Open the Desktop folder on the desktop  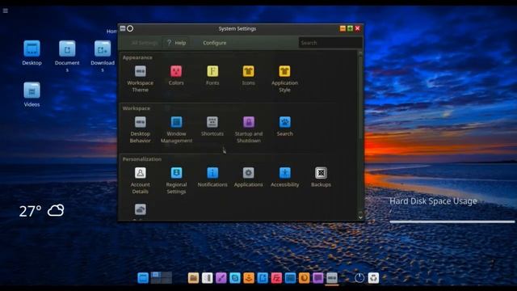click(x=32, y=53)
